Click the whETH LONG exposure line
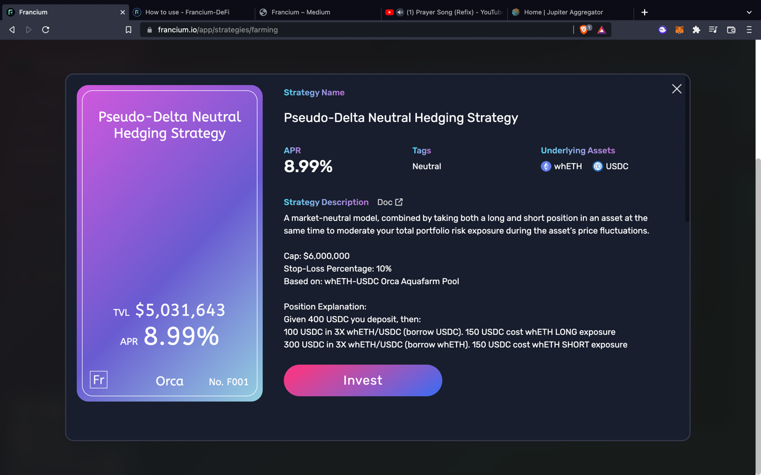The width and height of the screenshot is (761, 475). pyautogui.click(x=449, y=332)
